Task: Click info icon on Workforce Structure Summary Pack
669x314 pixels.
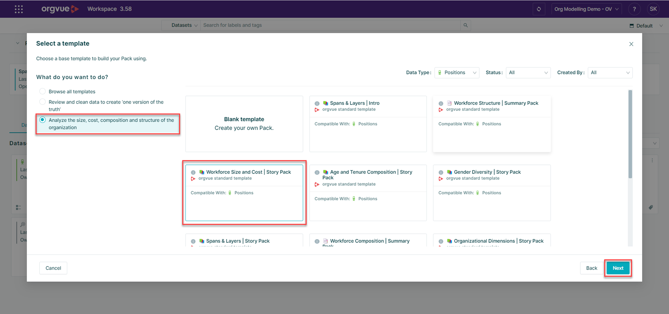Action: click(441, 103)
